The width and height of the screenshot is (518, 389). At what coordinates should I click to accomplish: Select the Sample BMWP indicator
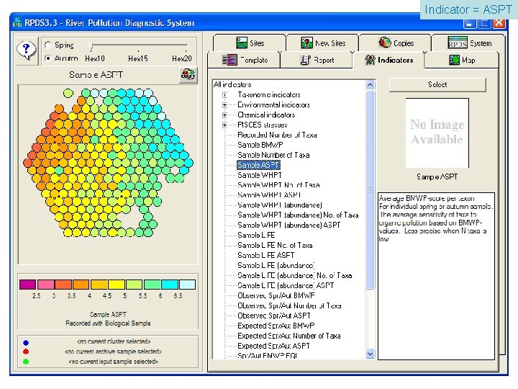click(260, 145)
